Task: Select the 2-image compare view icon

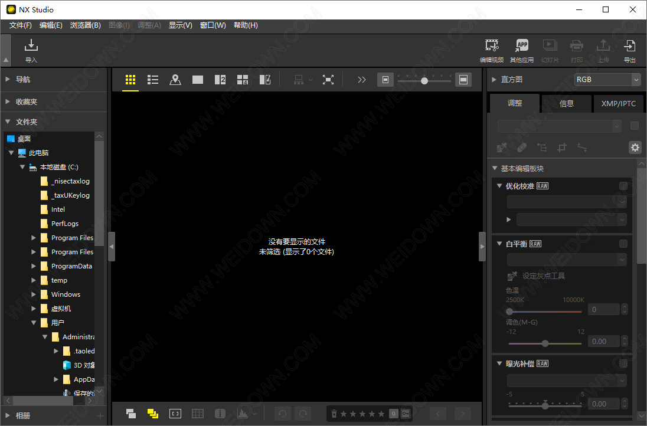Action: click(x=220, y=80)
